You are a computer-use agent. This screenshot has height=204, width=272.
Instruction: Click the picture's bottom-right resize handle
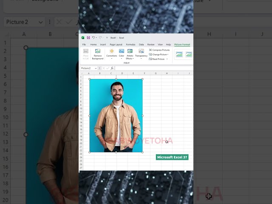pyautogui.click(x=142, y=152)
